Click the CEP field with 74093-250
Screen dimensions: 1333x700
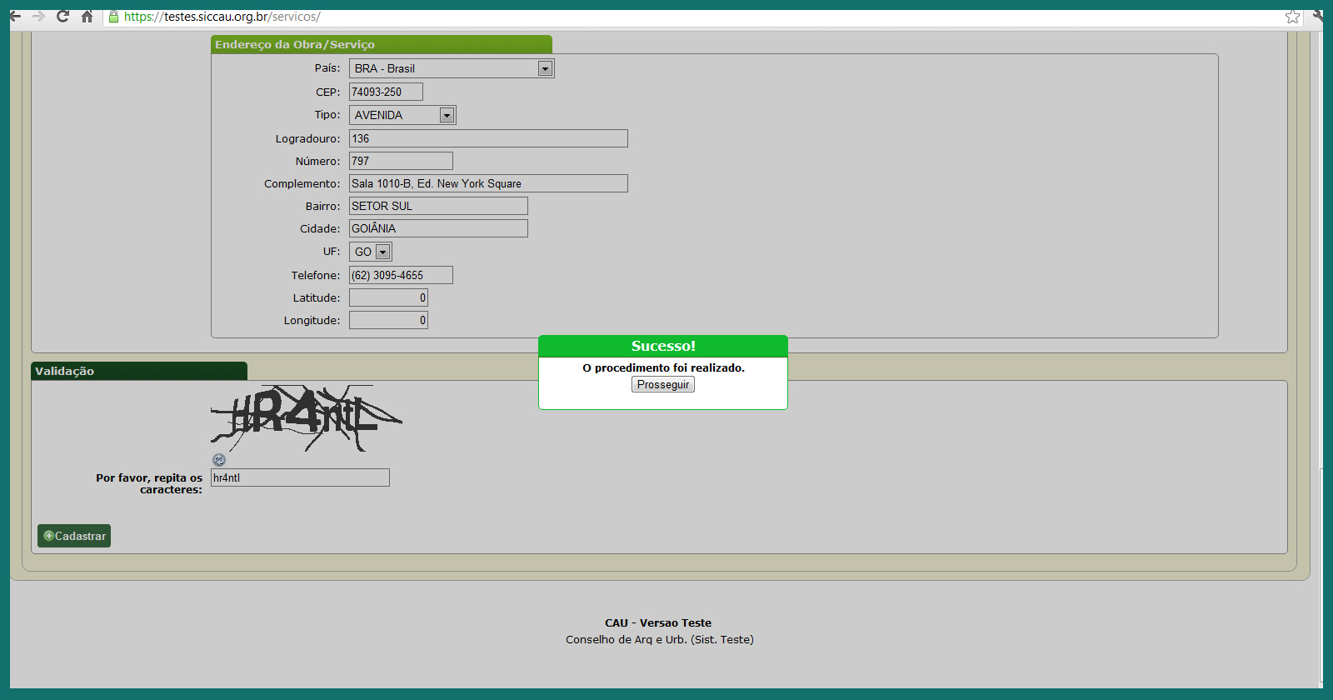(x=386, y=92)
